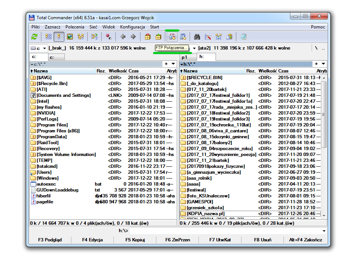Open the command line history dropdown
This screenshot has width=355, height=258.
point(324,231)
